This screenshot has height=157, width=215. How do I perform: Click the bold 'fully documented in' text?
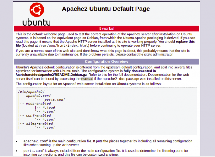click(x=140, y=71)
